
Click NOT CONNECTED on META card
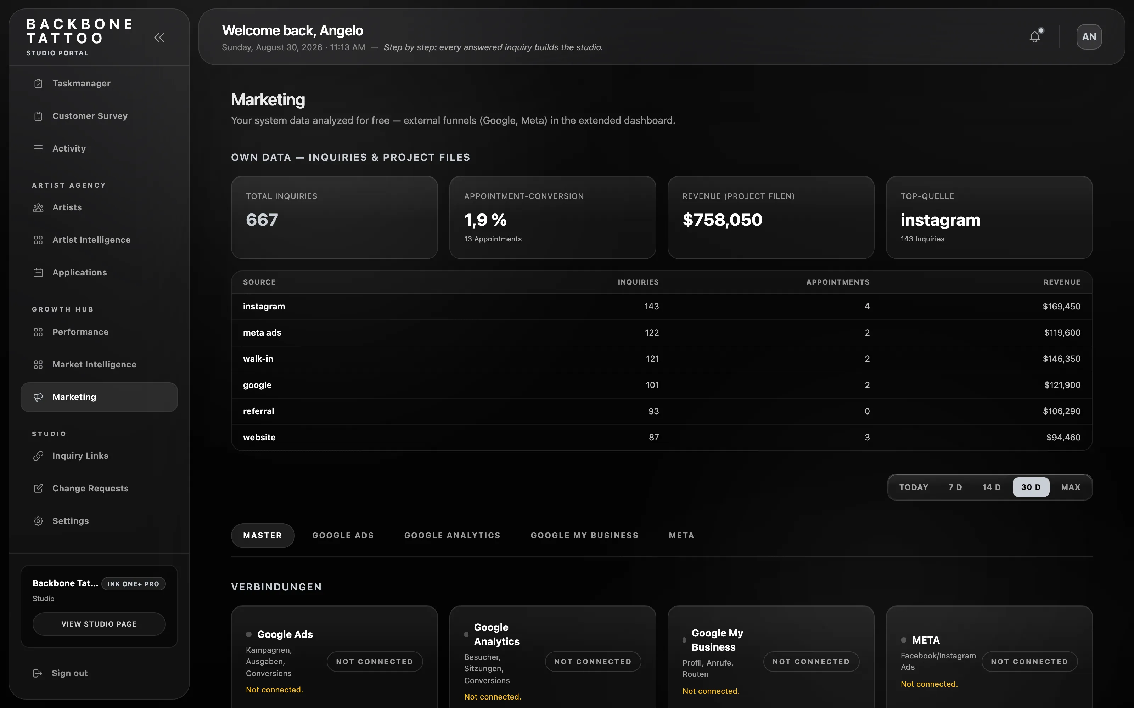(1029, 662)
